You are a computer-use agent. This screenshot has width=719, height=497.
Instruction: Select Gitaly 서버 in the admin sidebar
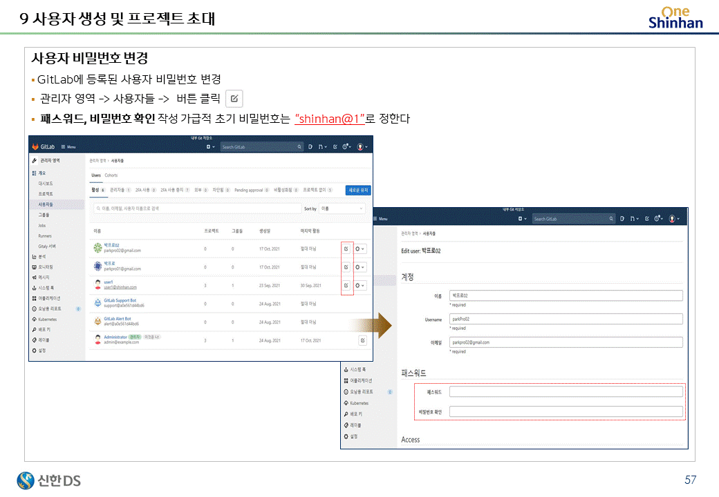click(x=47, y=246)
